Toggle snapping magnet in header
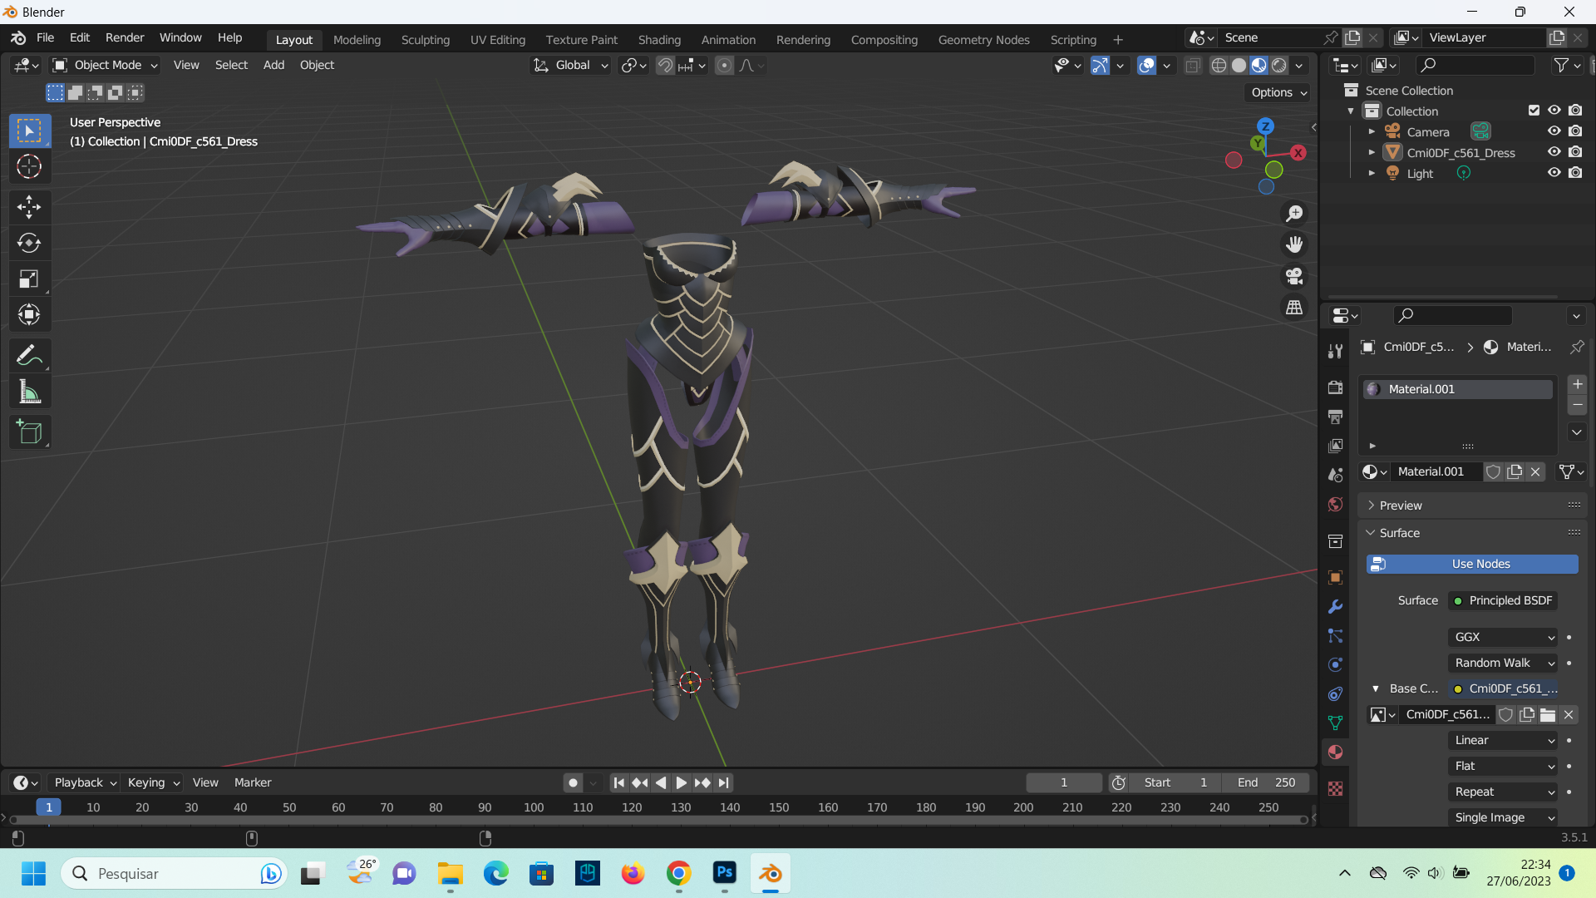 pyautogui.click(x=665, y=65)
